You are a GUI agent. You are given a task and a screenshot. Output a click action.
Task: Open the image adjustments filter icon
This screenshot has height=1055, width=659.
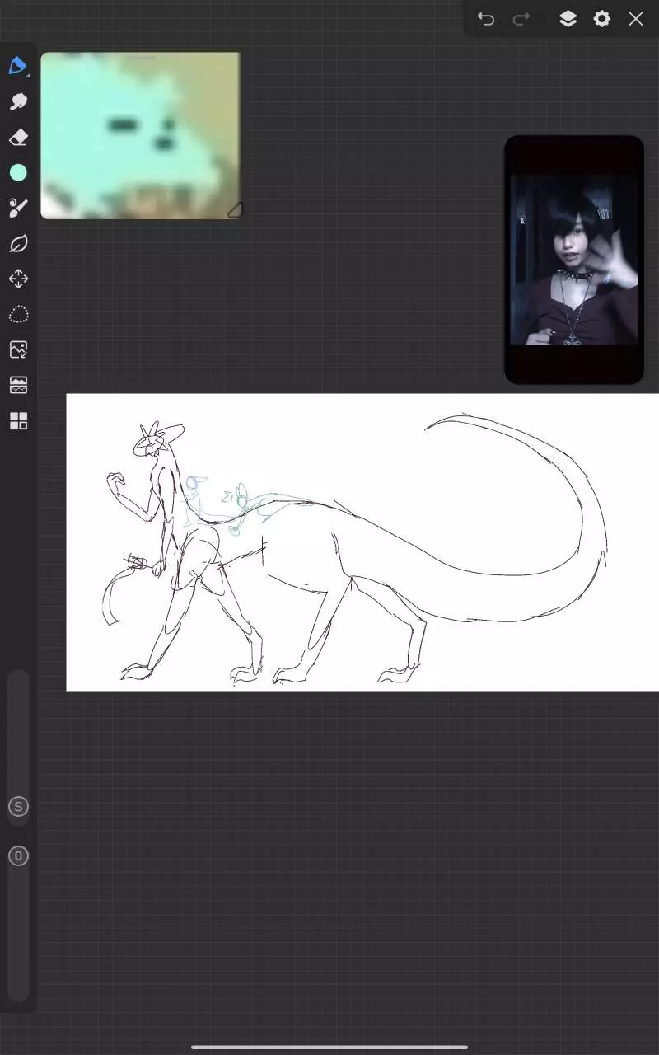click(x=18, y=385)
